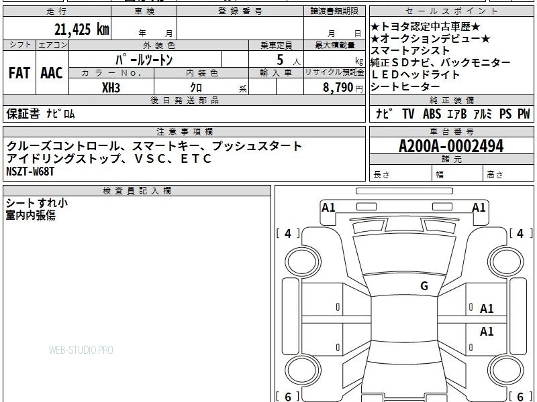Click the 保証書 text
The height and width of the screenshot is (402, 537).
coord(23,113)
